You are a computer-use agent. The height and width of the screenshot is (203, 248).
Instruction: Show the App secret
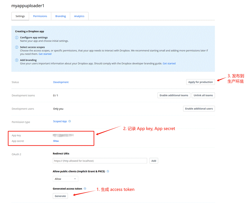click(x=56, y=141)
